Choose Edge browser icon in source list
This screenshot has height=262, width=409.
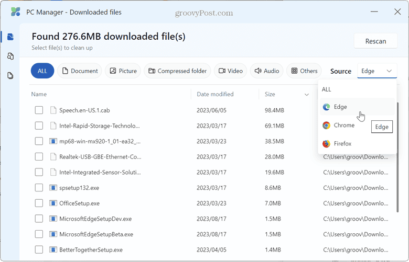click(326, 107)
